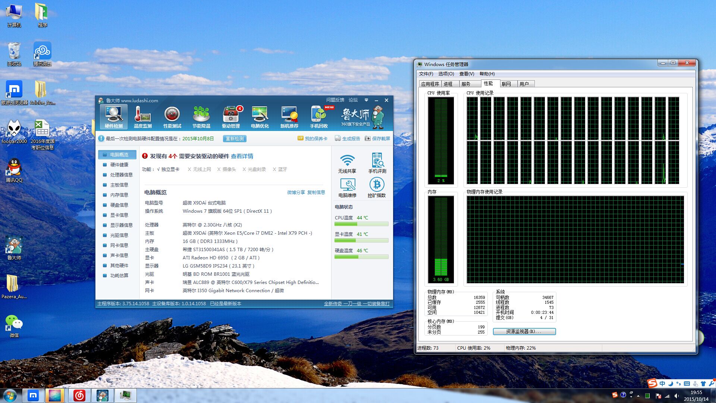Open Ludashi title bar dropdown menu arrow

tap(366, 100)
